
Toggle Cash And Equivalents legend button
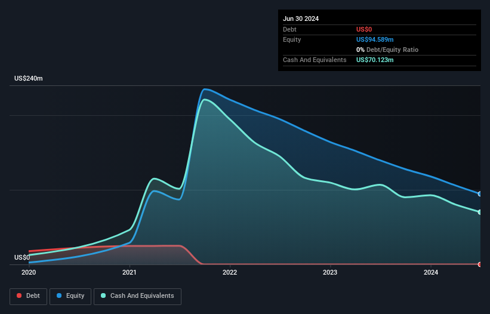coord(137,296)
